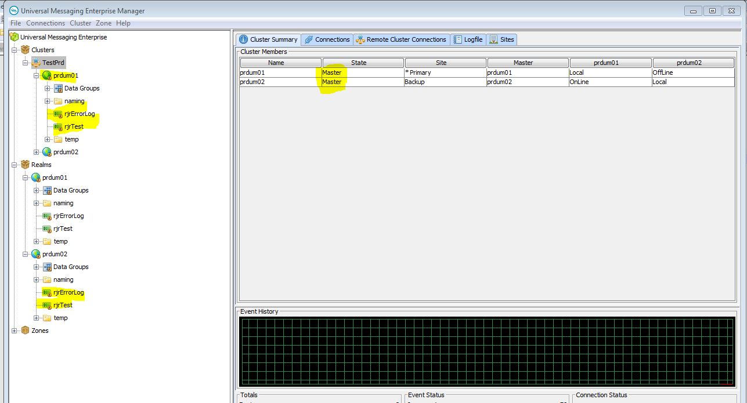This screenshot has height=403, width=747.
Task: Expand prdum02 node under TestPrd cluster
Action: [x=37, y=152]
